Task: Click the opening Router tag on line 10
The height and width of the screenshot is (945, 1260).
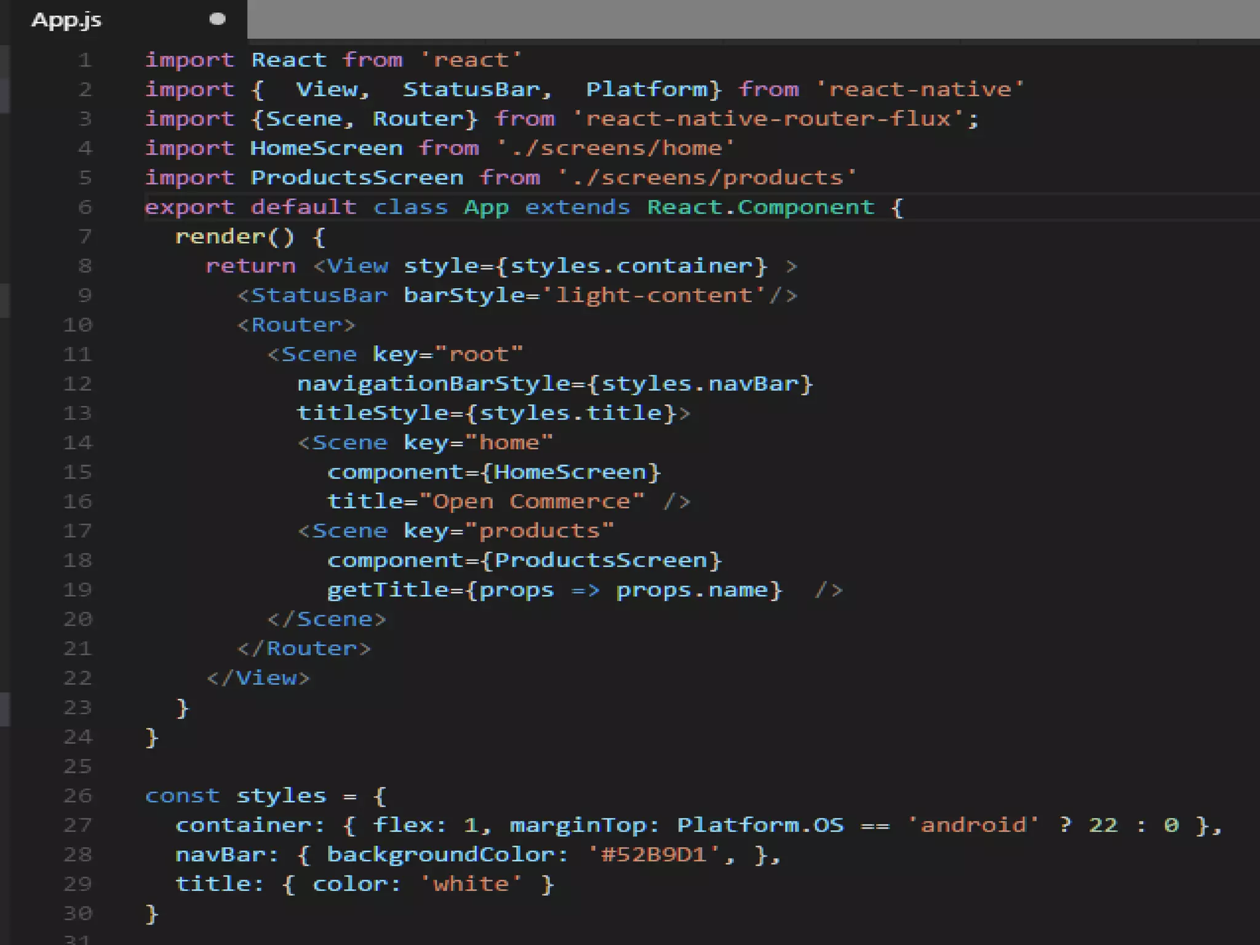Action: click(296, 325)
